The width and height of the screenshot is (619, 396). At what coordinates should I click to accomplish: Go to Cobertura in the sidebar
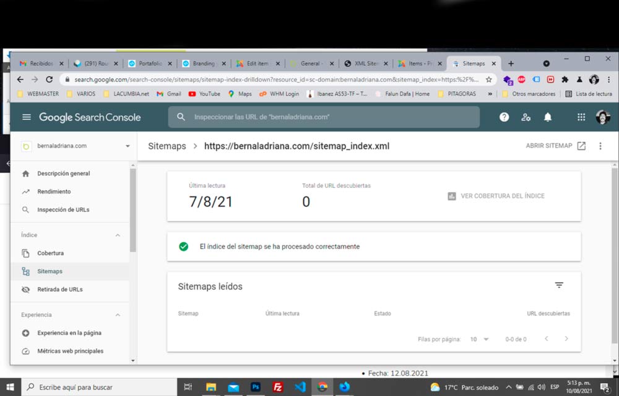50,253
